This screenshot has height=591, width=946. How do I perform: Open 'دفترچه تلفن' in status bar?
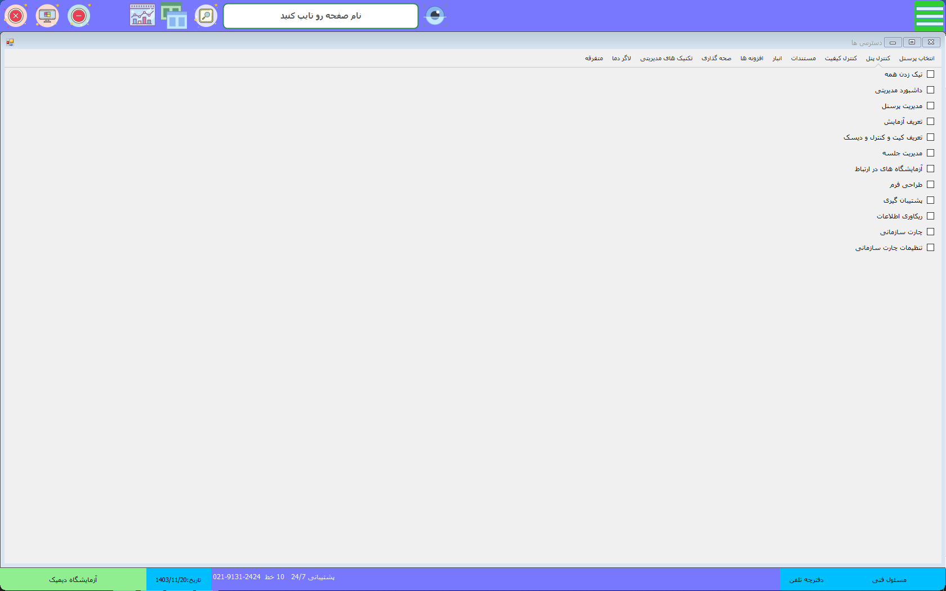click(x=806, y=580)
